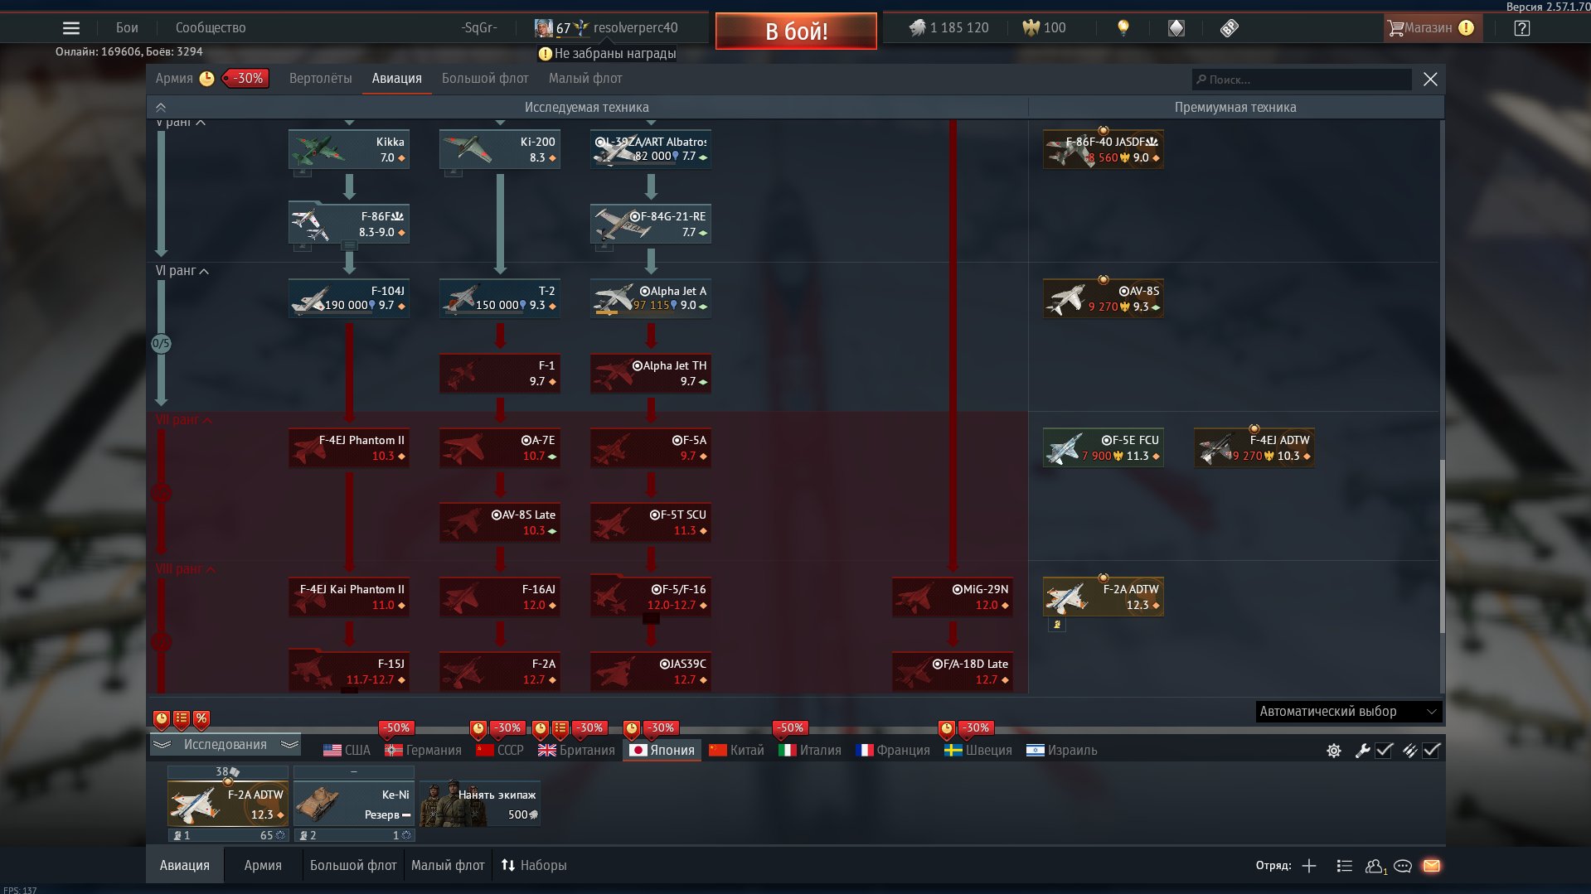1591x894 pixels.
Task: Click the red percent badge above Исследования
Action: 201,719
